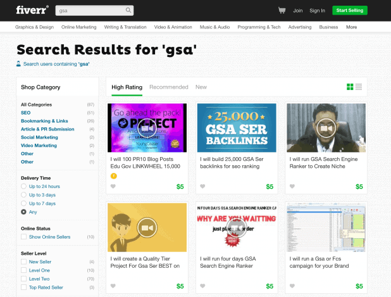The height and width of the screenshot is (297, 391).
Task: Open Music & Audio category
Action: 214,27
